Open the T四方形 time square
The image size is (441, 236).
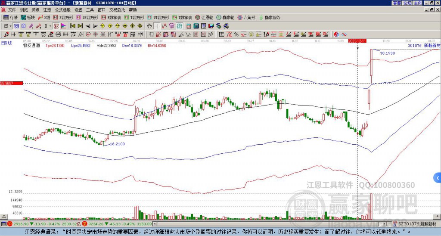(134, 17)
